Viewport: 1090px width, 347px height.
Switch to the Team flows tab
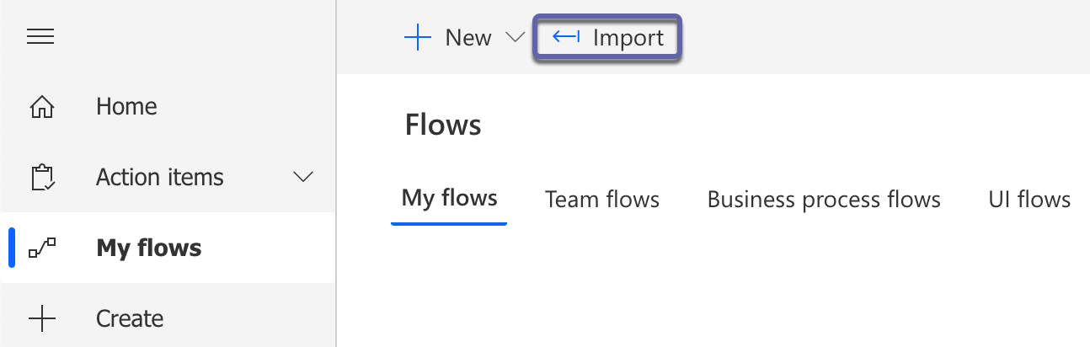pyautogui.click(x=602, y=200)
